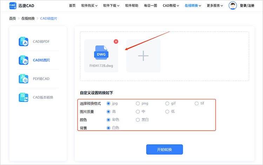The width and height of the screenshot is (263, 165).
Task: Open CAD版本转换 sidebar label
Action: pyautogui.click(x=43, y=97)
